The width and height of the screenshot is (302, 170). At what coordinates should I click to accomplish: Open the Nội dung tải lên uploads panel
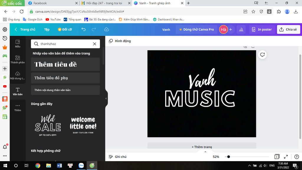coord(17,76)
